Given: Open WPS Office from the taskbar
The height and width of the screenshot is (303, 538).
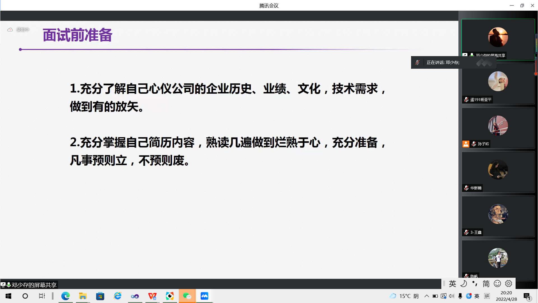Looking at the screenshot, I should (152, 296).
